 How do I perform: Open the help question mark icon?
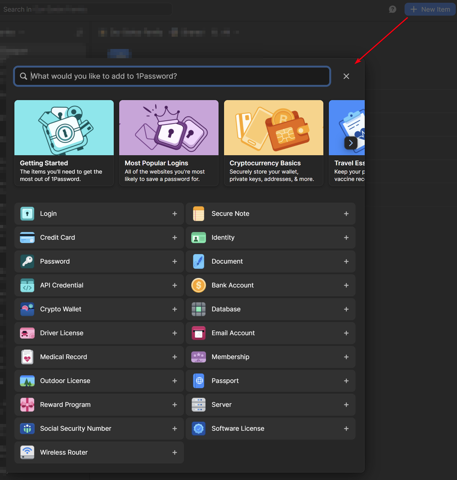[x=393, y=9]
